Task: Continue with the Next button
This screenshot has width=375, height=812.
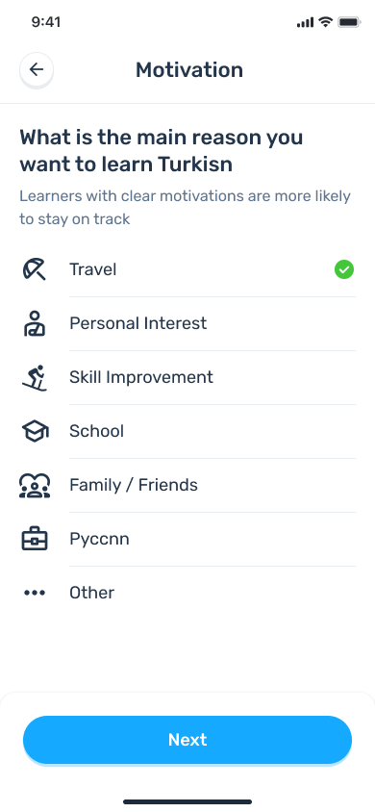Action: click(x=187, y=740)
